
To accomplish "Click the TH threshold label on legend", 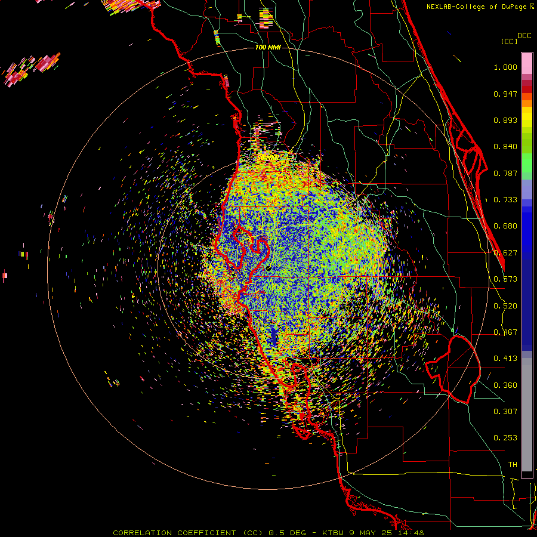I will (x=513, y=465).
